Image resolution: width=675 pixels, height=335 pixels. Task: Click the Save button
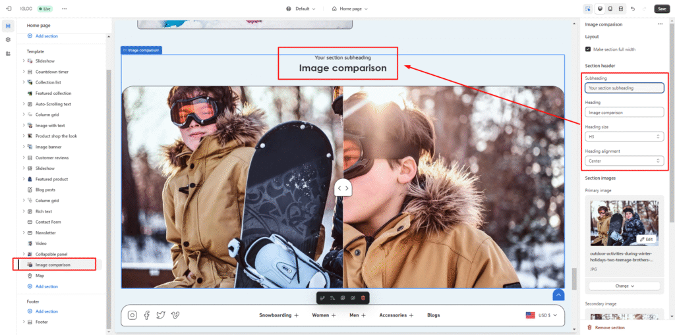(x=661, y=9)
